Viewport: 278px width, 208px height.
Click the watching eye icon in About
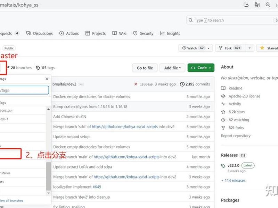click(x=223, y=120)
